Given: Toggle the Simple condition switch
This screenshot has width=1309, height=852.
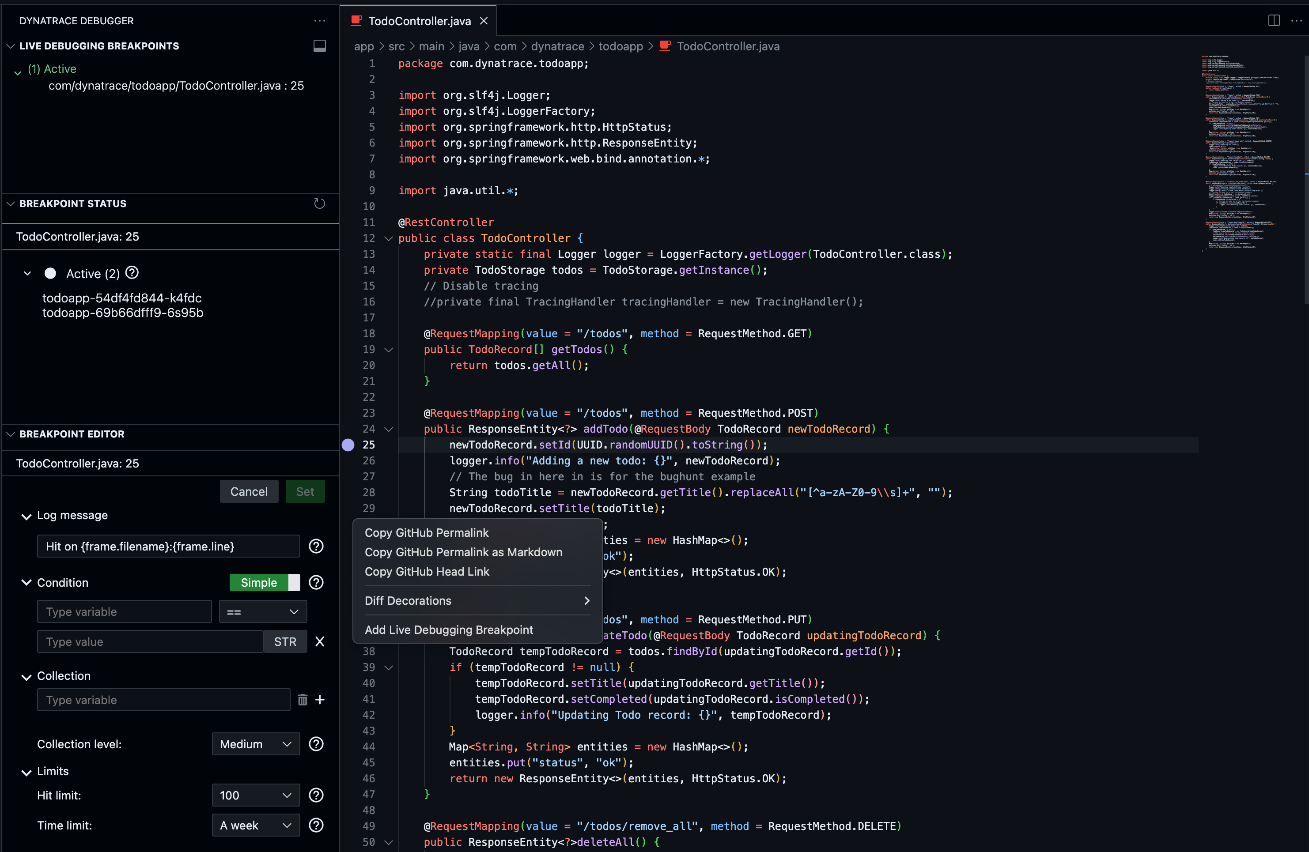Looking at the screenshot, I should click(265, 583).
